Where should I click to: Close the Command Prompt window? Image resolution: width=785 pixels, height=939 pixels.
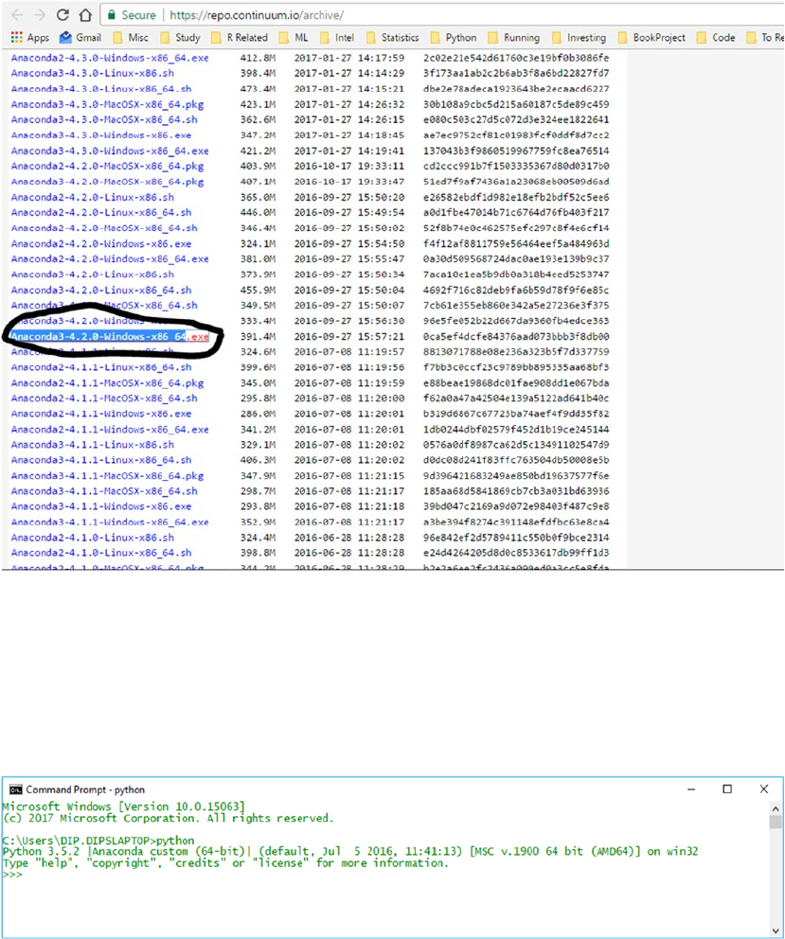click(764, 789)
